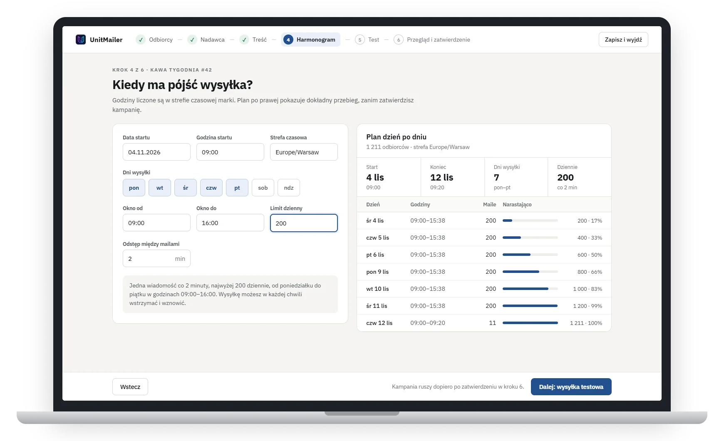Click the 09:00–09:20 hours cell

click(x=428, y=323)
